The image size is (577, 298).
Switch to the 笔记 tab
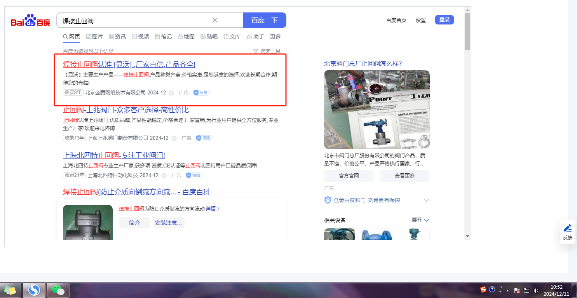click(163, 37)
